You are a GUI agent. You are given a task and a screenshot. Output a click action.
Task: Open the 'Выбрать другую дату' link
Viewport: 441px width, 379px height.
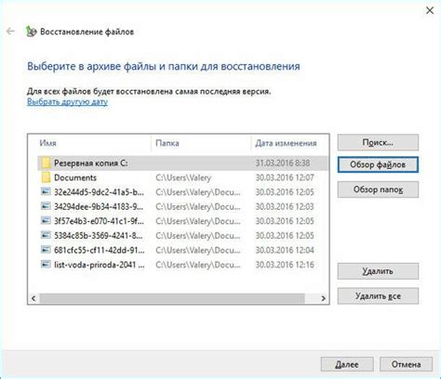67,102
